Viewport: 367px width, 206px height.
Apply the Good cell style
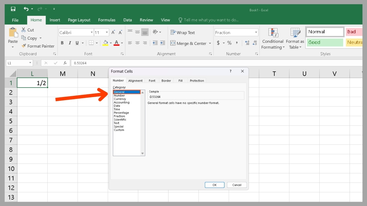(x=325, y=42)
